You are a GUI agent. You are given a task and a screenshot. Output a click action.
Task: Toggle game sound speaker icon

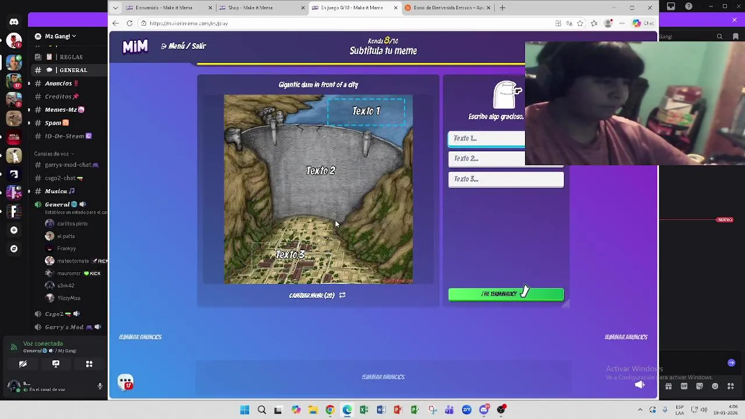(x=640, y=384)
